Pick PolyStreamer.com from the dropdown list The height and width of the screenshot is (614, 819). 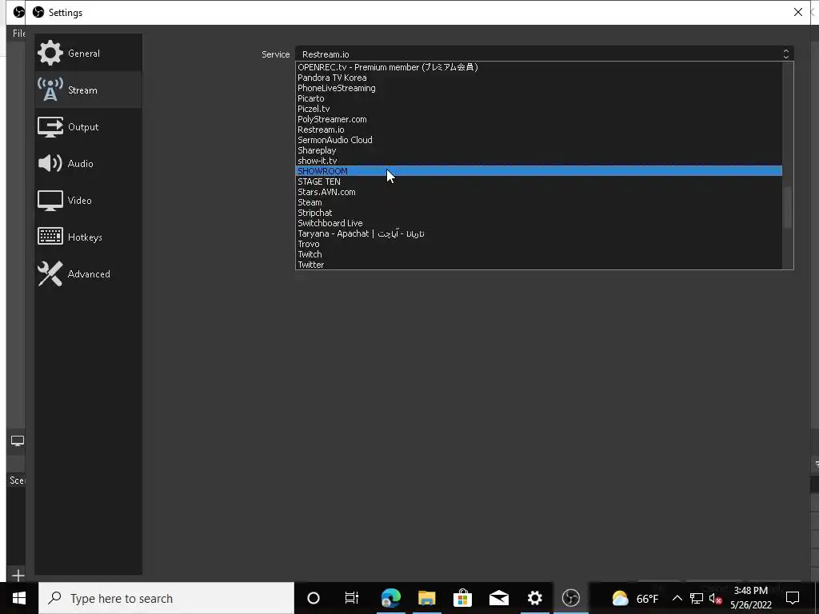tap(538, 119)
